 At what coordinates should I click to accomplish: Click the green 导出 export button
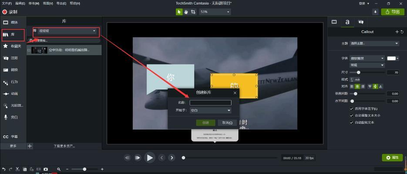pyautogui.click(x=393, y=12)
